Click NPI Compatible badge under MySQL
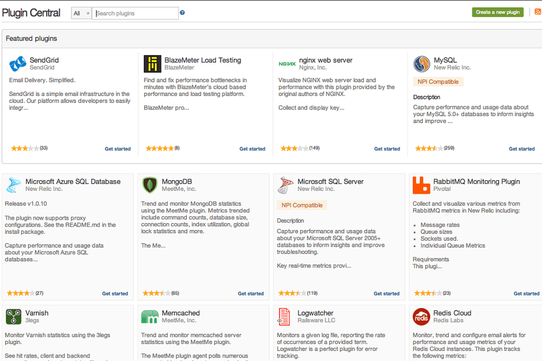The width and height of the screenshot is (542, 361). tap(438, 82)
